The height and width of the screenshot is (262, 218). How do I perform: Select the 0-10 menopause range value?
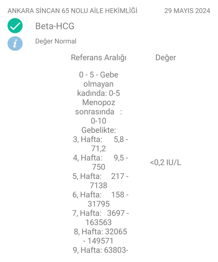pyautogui.click(x=98, y=121)
